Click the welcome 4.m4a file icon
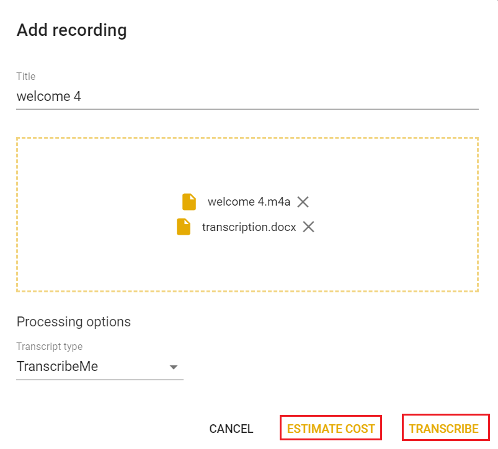This screenshot has width=498, height=449. [x=189, y=202]
